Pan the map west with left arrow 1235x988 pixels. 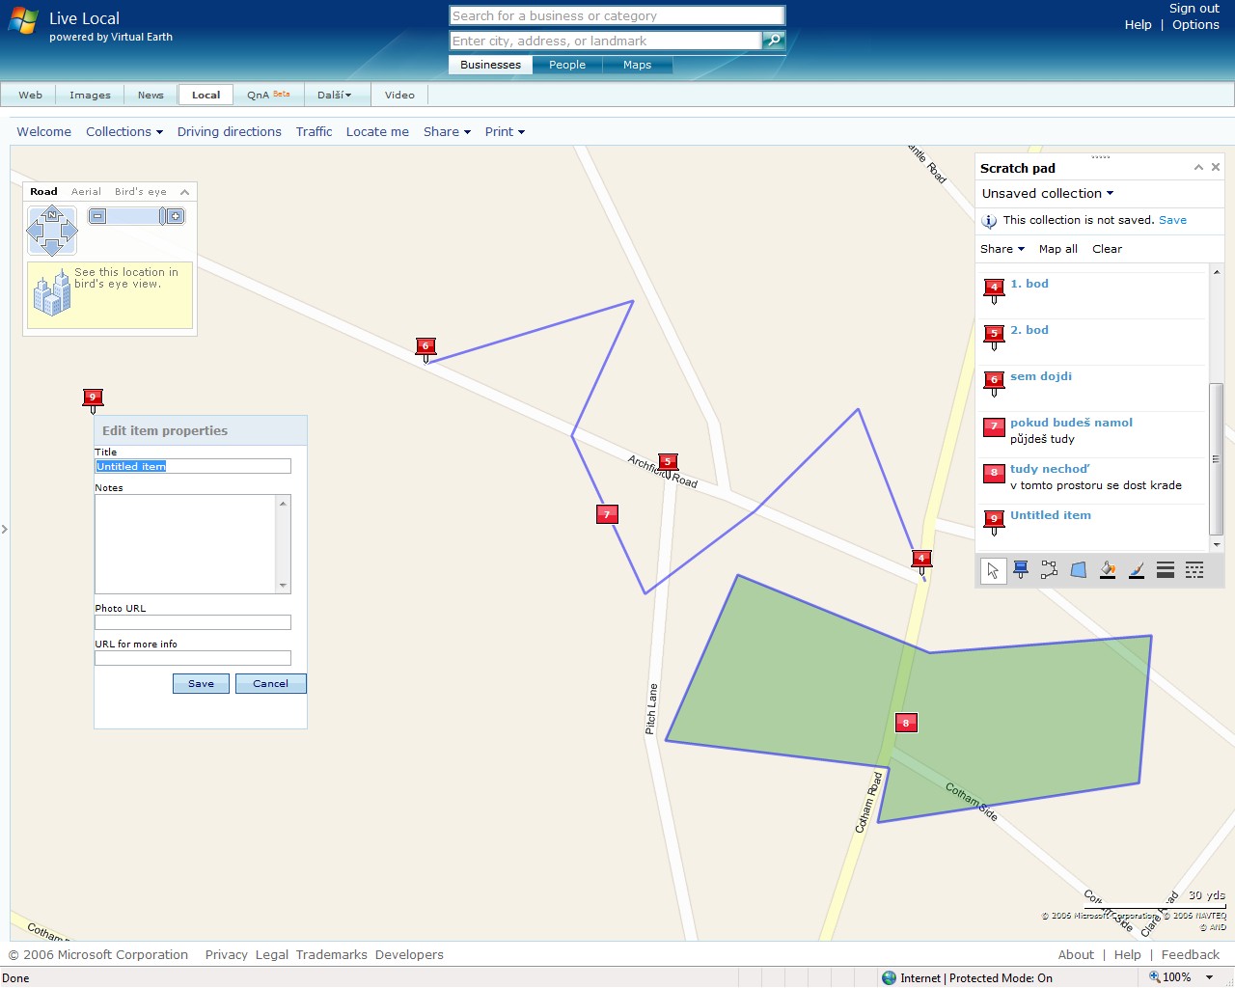tap(35, 232)
